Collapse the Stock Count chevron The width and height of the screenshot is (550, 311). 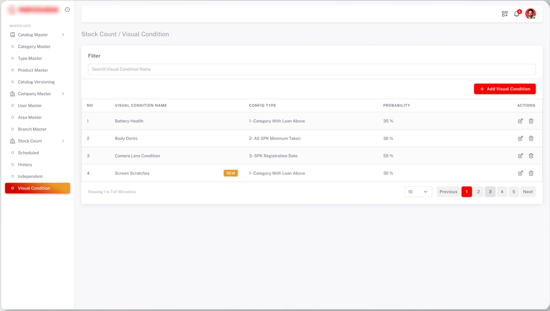[63, 141]
